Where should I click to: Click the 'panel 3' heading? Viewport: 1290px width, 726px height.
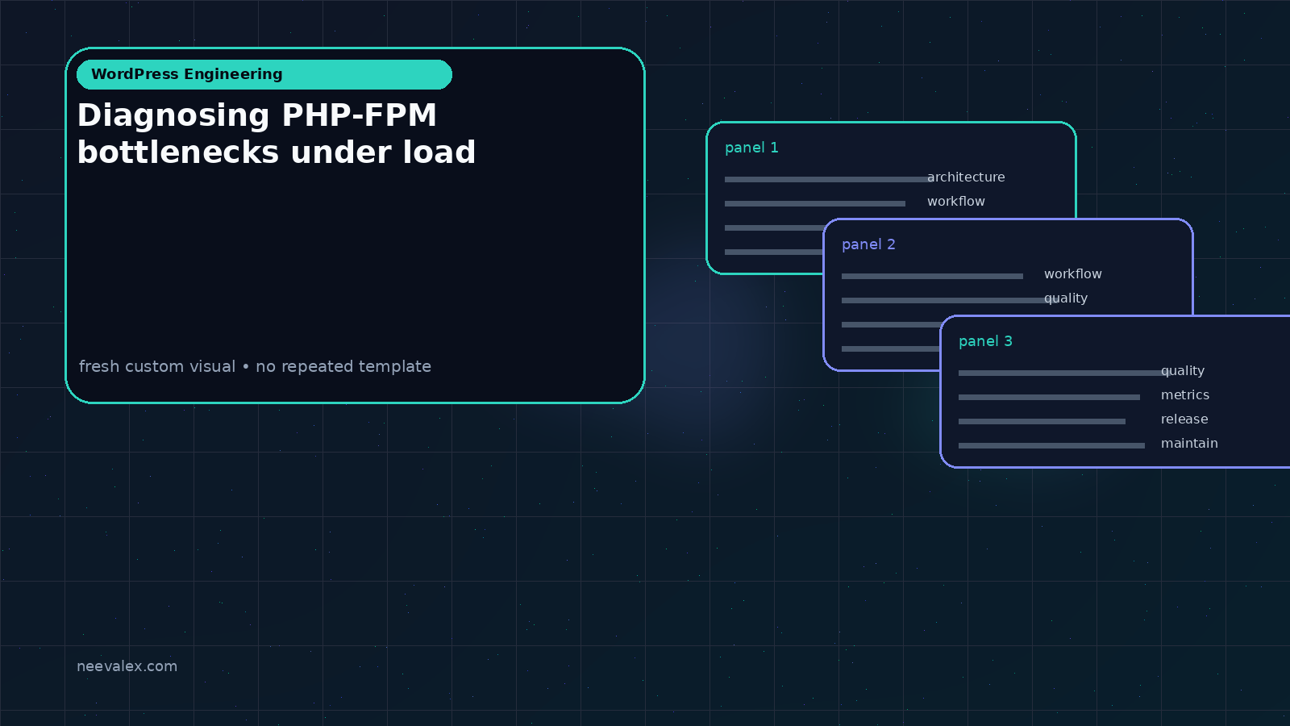985,341
